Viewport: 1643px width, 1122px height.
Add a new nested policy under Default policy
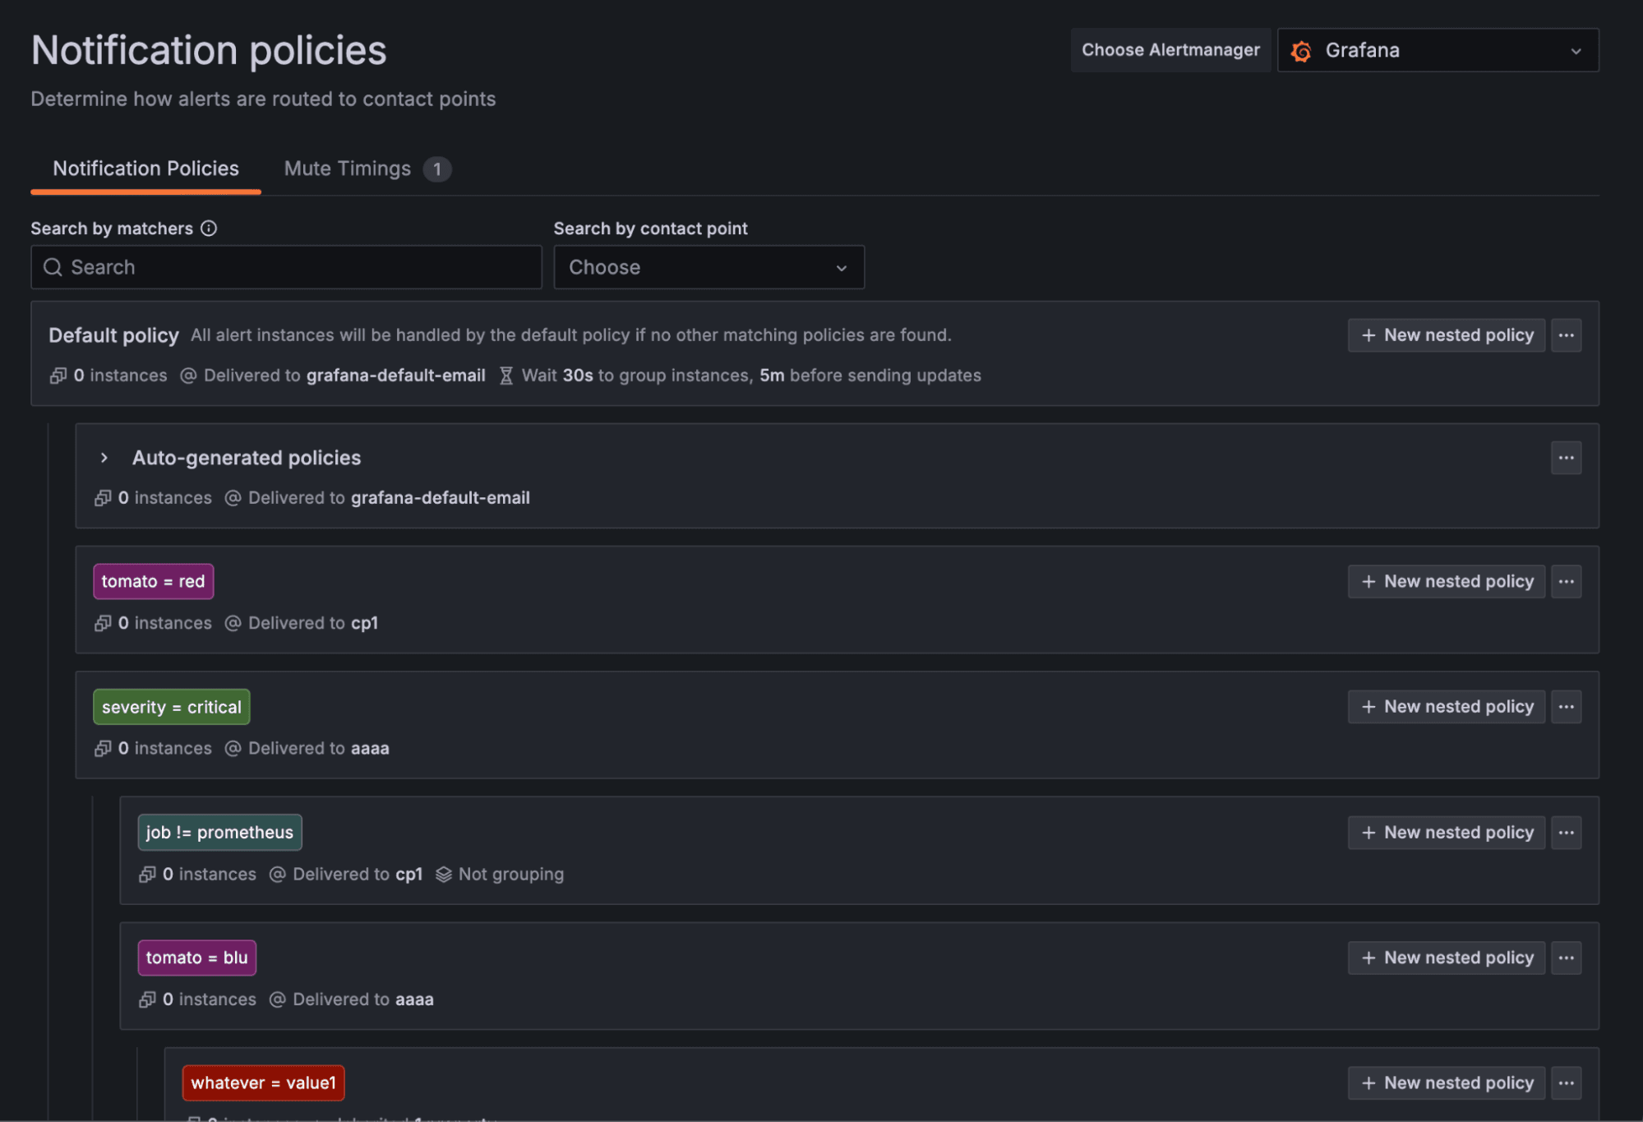1446,335
